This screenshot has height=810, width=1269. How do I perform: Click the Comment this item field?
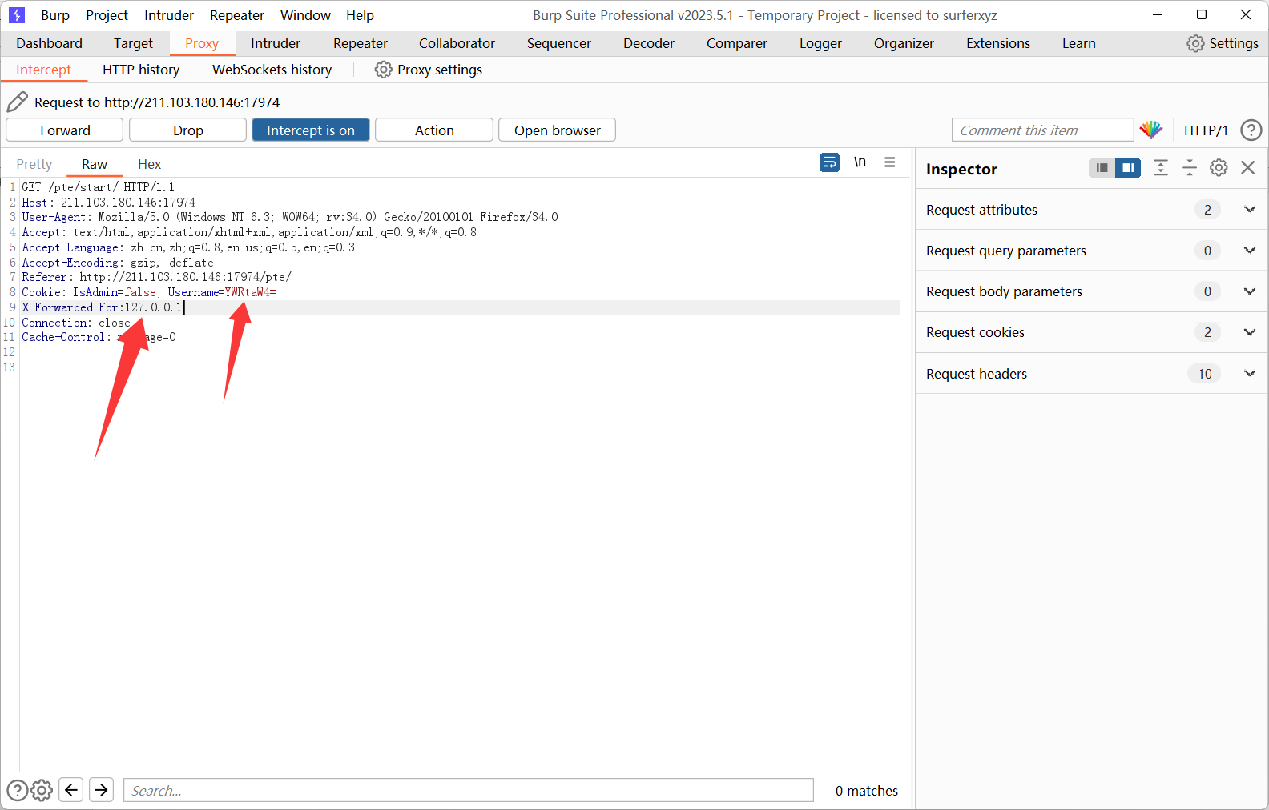pos(1042,130)
